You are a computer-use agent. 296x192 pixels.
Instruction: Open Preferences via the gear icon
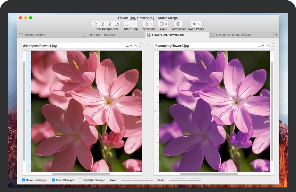(178, 24)
